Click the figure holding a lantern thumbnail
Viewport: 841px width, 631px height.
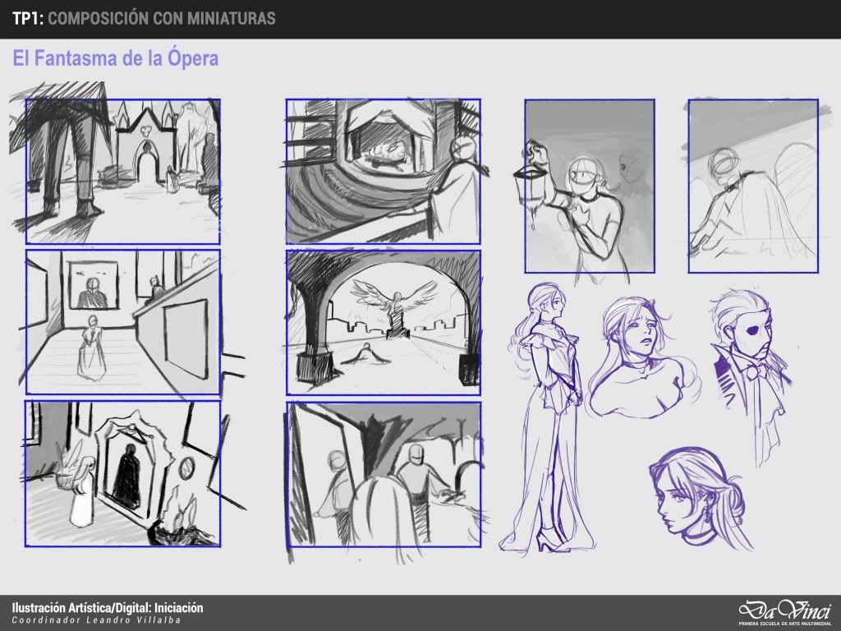(590, 186)
